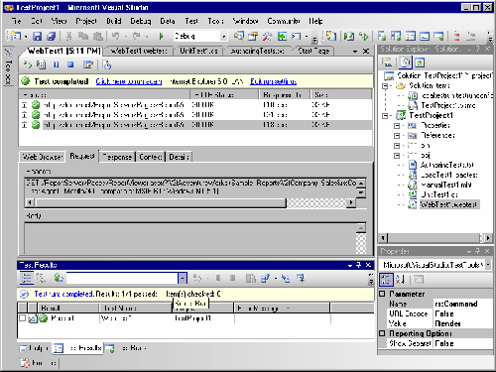Expand the Properties folder node
Image resolution: width=496 pixels, height=372 pixels.
(397, 126)
